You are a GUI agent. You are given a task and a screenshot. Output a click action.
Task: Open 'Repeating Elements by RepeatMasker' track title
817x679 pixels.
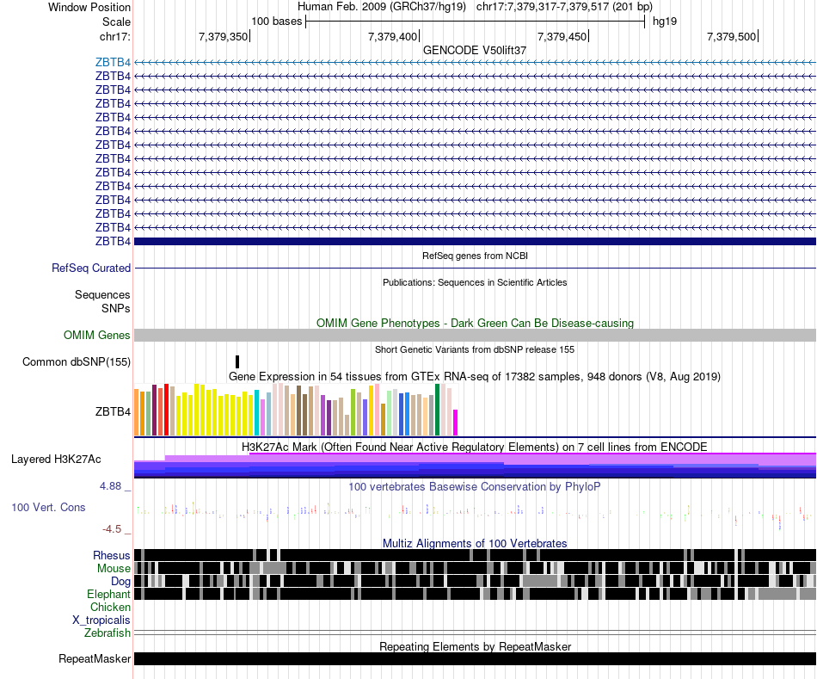coord(475,646)
